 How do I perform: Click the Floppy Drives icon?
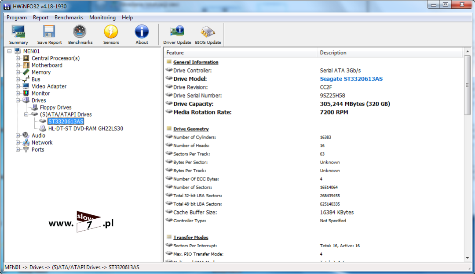tap(35, 107)
